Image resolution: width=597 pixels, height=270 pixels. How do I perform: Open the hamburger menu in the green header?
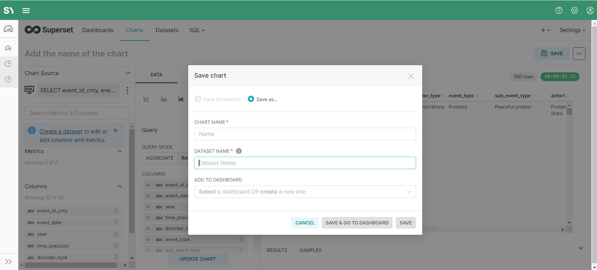(x=26, y=11)
